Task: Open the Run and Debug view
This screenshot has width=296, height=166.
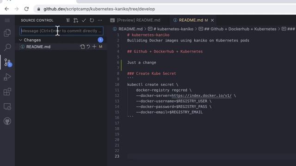Action: [7, 77]
